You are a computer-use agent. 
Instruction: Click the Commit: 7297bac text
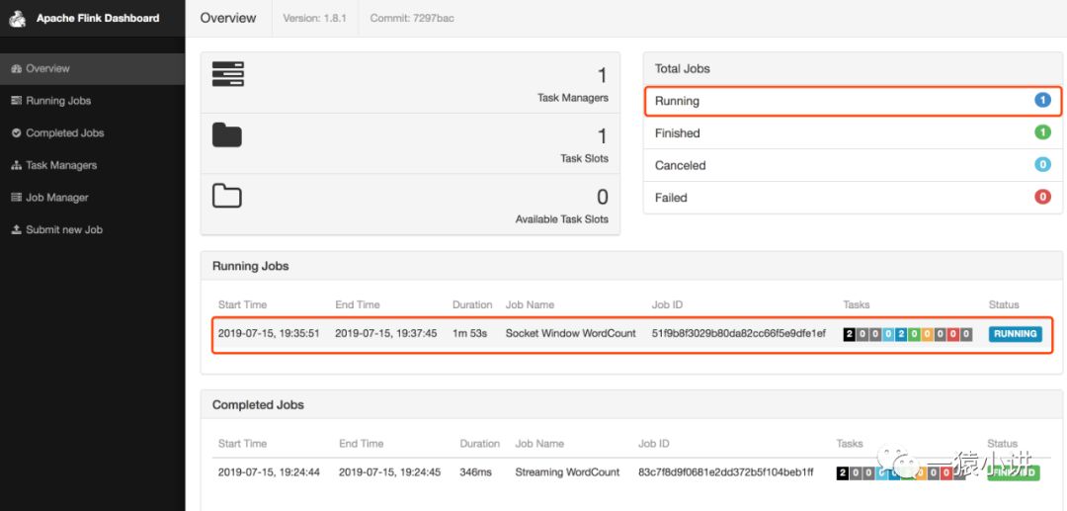click(412, 19)
